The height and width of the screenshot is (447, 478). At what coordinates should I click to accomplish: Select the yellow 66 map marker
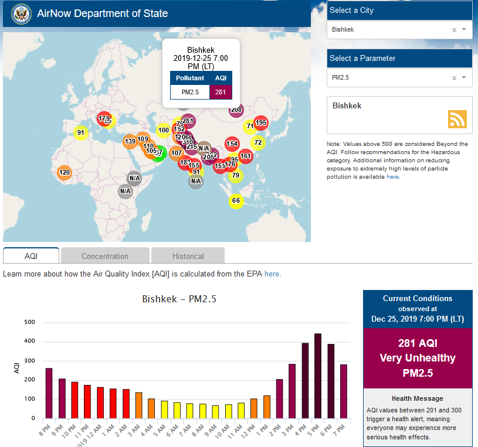tap(236, 201)
